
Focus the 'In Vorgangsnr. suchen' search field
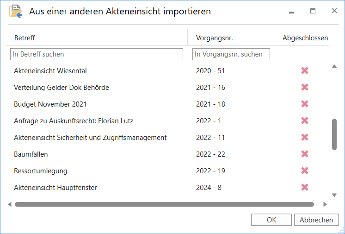coord(231,54)
